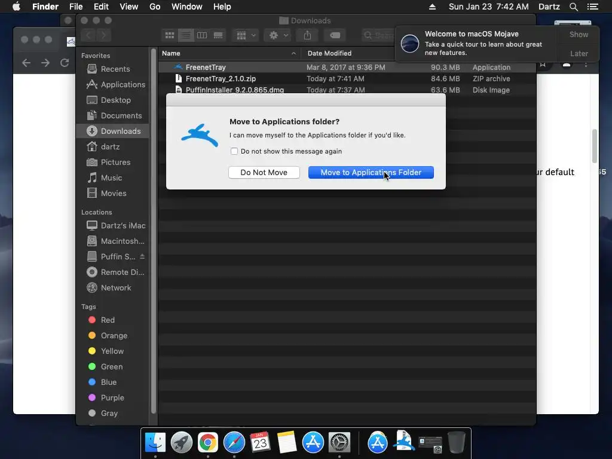Image resolution: width=612 pixels, height=459 pixels.
Task: Go forward in Finder window
Action: [x=104, y=35]
